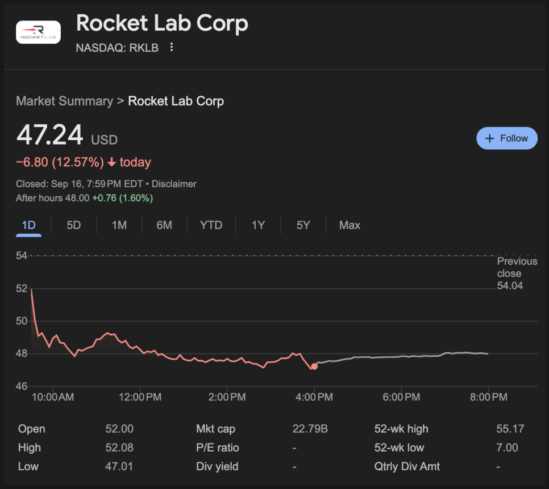
Task: Click the Mkt cap value 22.79B
Action: (310, 429)
